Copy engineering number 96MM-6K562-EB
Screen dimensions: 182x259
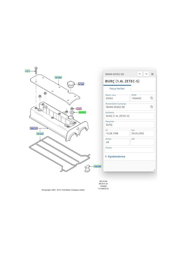coord(152,107)
